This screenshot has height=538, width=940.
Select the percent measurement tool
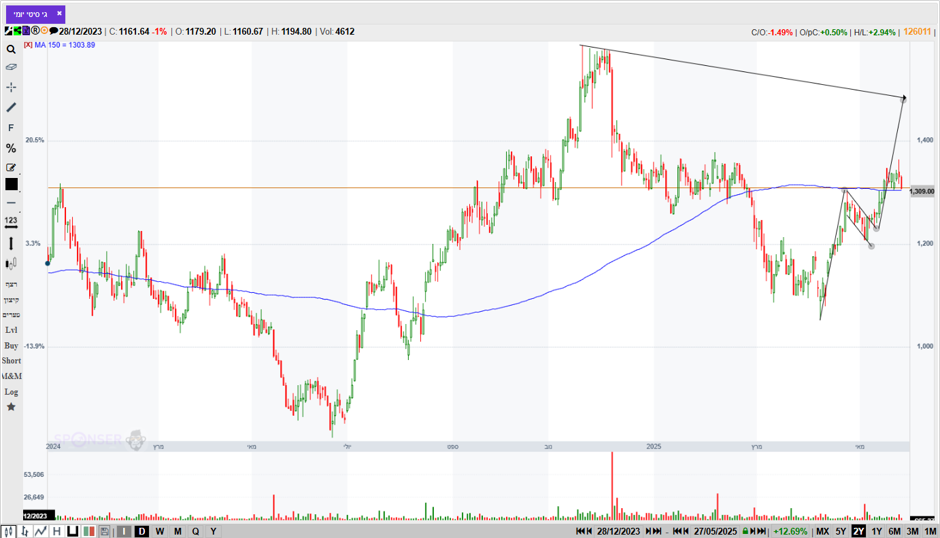(11, 148)
